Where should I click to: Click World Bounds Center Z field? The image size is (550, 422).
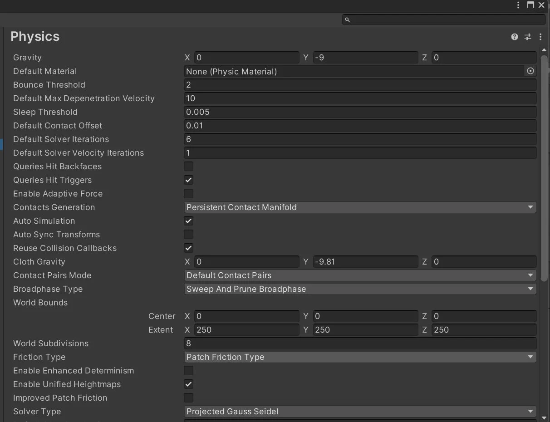pos(484,316)
